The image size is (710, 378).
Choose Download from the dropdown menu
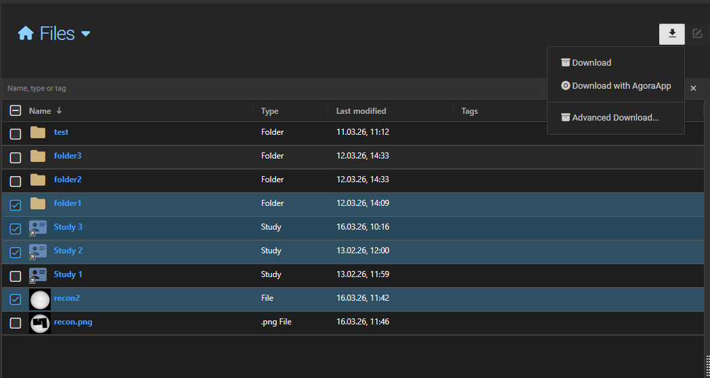point(591,63)
